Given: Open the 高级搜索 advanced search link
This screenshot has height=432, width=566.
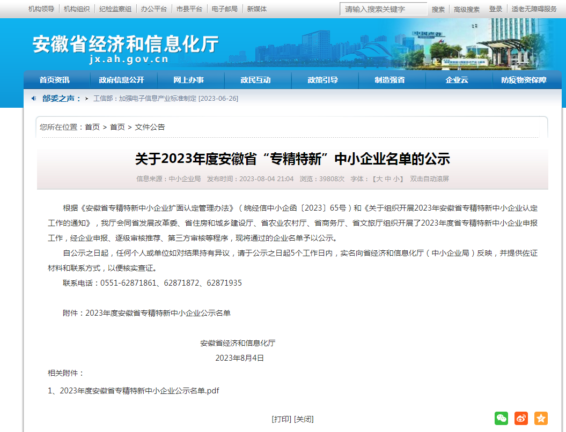Looking at the screenshot, I should pyautogui.click(x=466, y=9).
